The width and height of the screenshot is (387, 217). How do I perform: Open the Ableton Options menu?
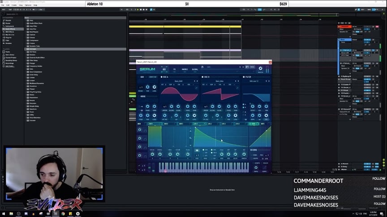28,5
